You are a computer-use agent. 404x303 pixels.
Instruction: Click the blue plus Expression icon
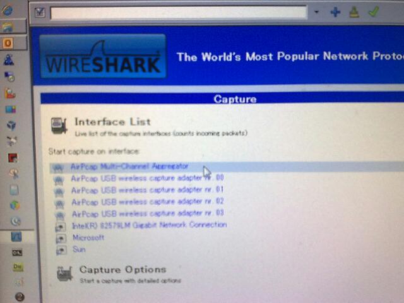pos(335,12)
